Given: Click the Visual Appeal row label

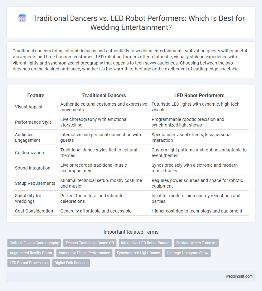Looking at the screenshot, I should 29,107.
